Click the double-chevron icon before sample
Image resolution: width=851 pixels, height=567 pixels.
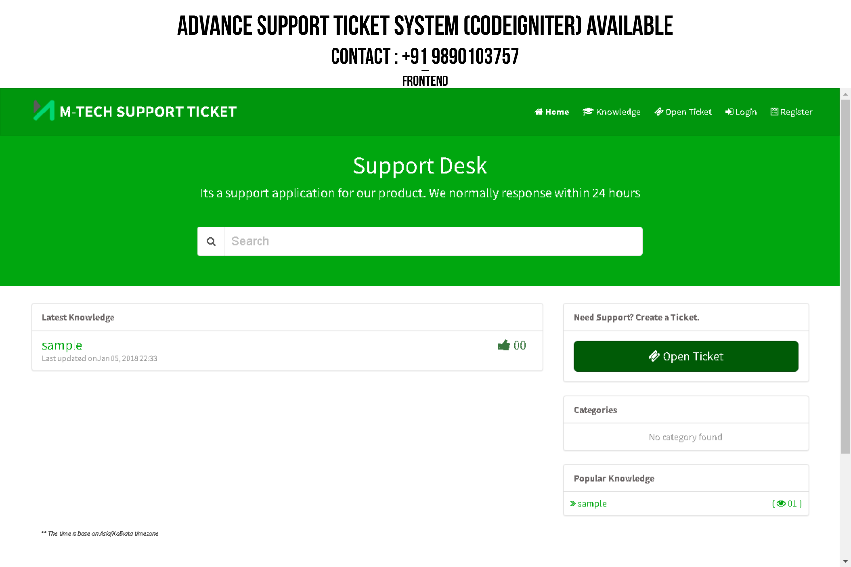click(x=573, y=504)
